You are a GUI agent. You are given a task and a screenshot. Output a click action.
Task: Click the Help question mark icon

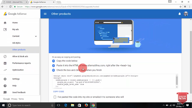[x=5, y=86]
